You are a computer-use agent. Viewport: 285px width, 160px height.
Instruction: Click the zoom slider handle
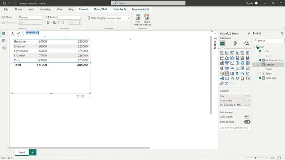pyautogui.click(x=255, y=158)
